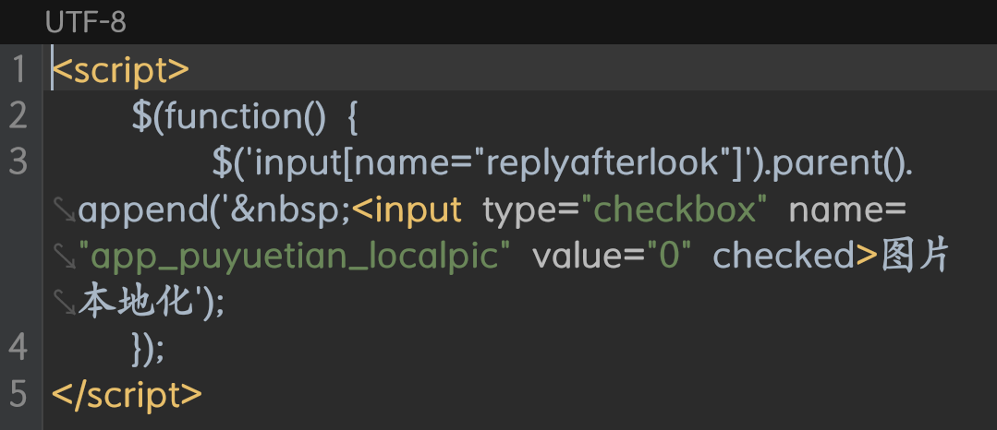Viewport: 997px width, 430px height.
Task: Click the opening <script> tag
Action: point(121,70)
